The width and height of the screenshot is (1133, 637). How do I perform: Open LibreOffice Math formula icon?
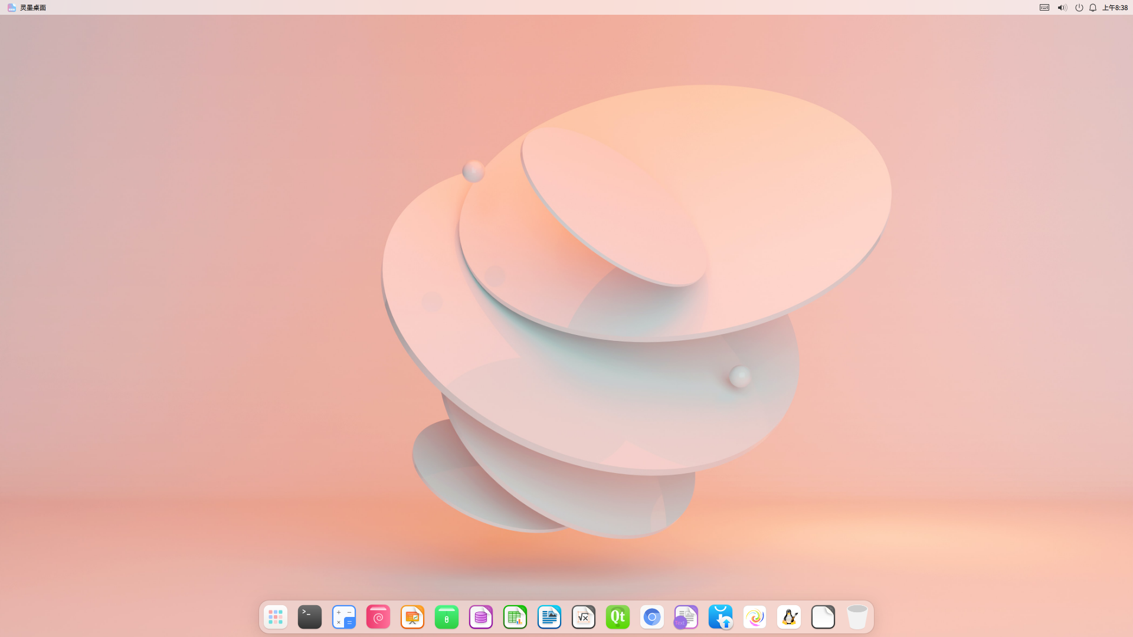click(584, 617)
